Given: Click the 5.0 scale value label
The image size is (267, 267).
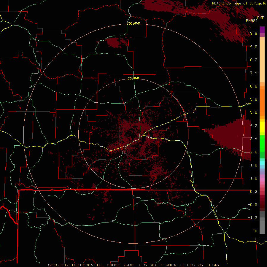Looking at the screenshot, I should (254, 112).
